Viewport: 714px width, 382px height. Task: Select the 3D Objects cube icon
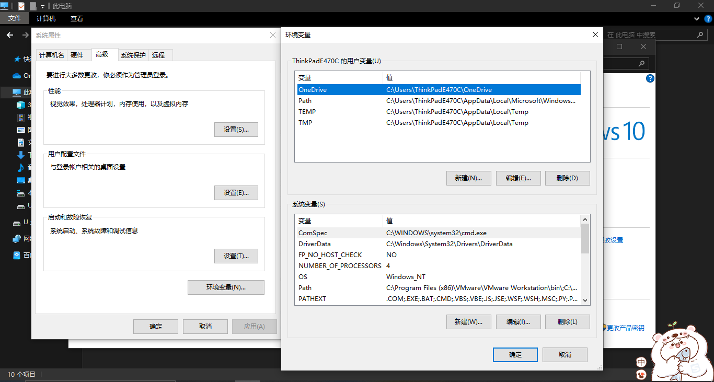coord(21,105)
